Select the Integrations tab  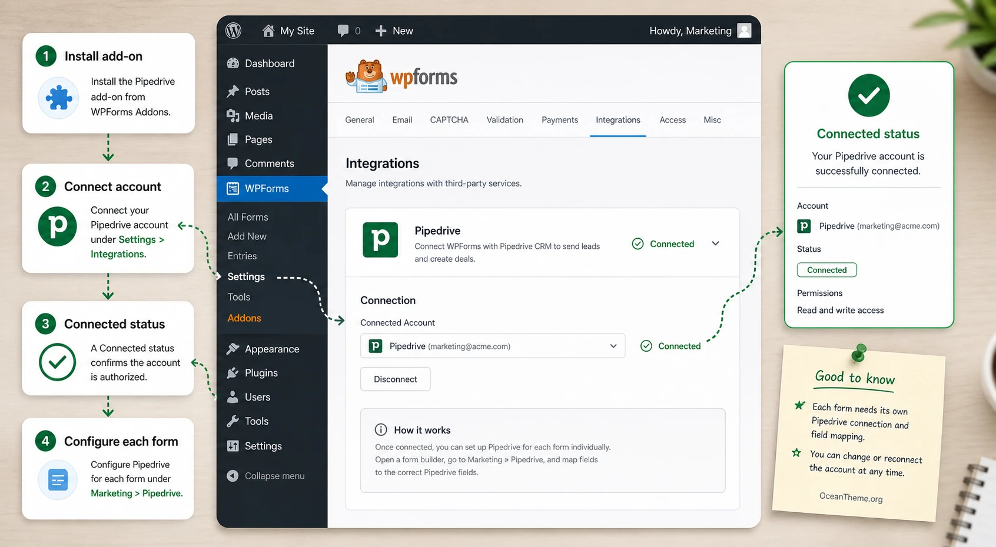point(618,120)
